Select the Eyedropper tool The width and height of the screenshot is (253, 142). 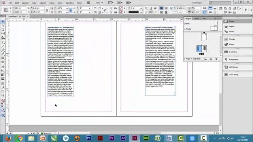coord(3,88)
